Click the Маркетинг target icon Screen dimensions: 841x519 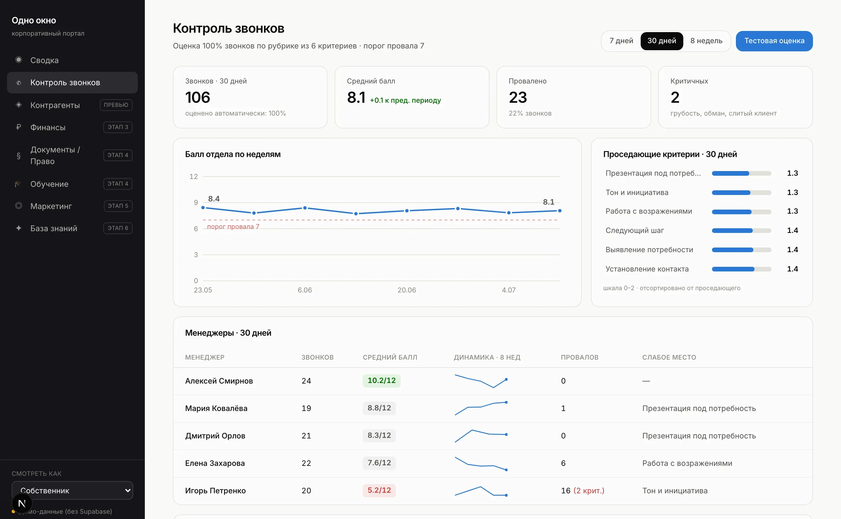[x=19, y=205]
